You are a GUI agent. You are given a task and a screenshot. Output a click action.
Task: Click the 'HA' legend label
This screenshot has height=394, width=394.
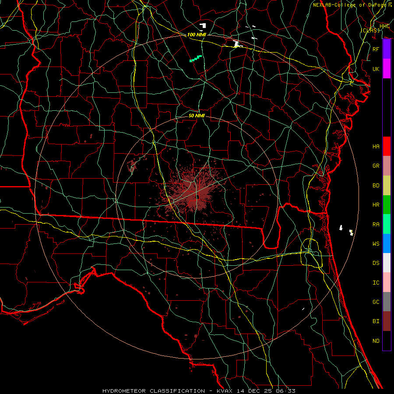(376, 147)
